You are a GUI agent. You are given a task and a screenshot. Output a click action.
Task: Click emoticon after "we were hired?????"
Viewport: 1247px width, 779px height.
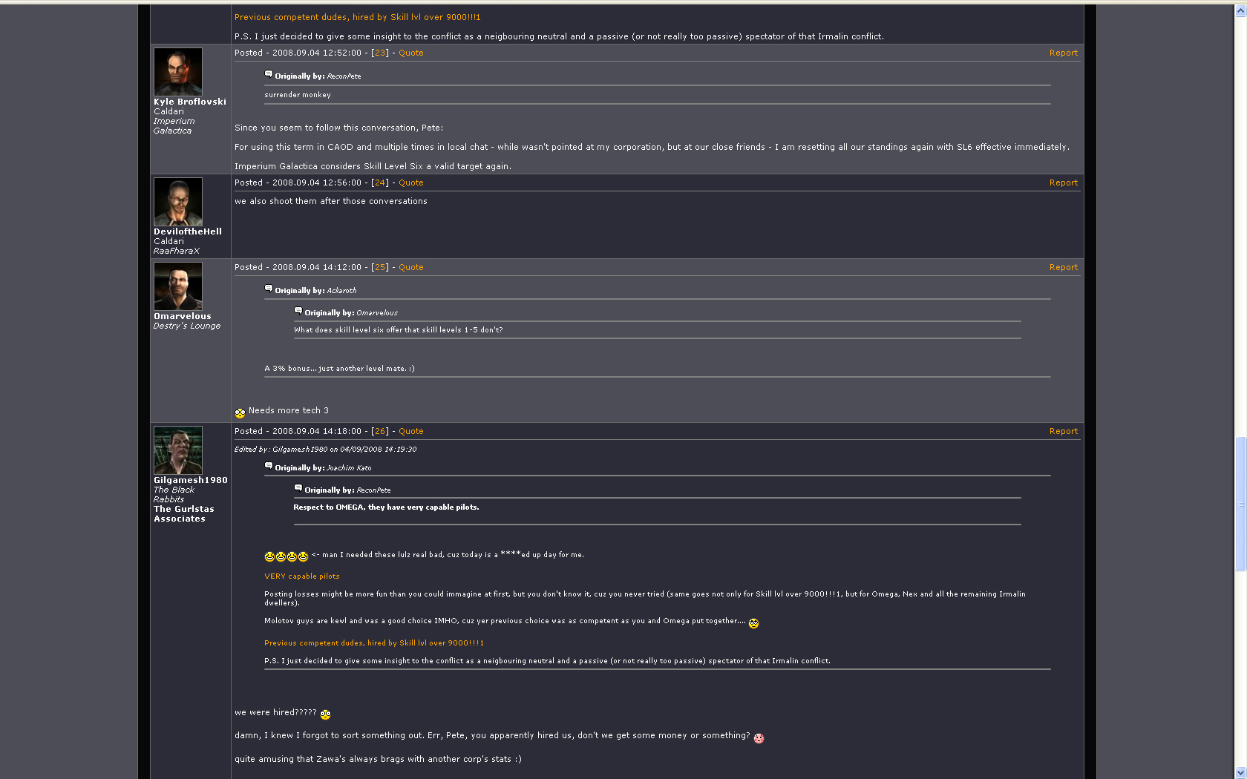point(325,714)
